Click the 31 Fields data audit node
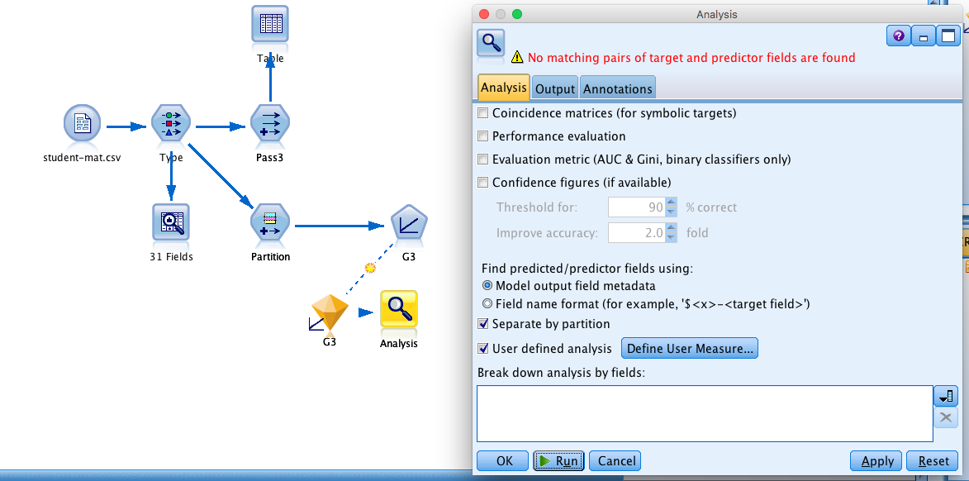The width and height of the screenshot is (969, 481). [x=171, y=222]
